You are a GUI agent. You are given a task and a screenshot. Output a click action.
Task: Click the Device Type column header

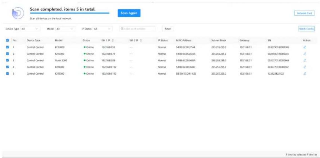(x=34, y=41)
